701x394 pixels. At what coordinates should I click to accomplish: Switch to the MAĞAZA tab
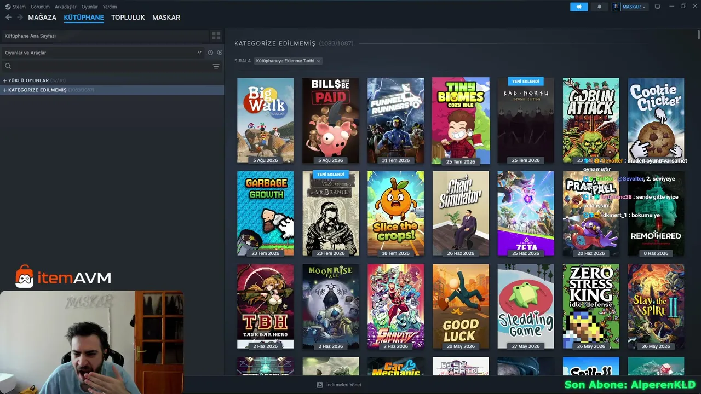click(42, 18)
